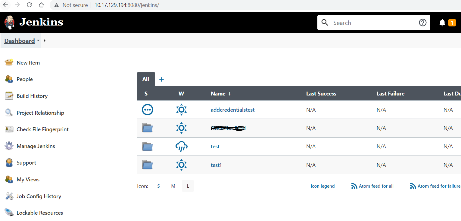Sort jobs by Name column header
The image size is (461, 221).
click(221, 94)
